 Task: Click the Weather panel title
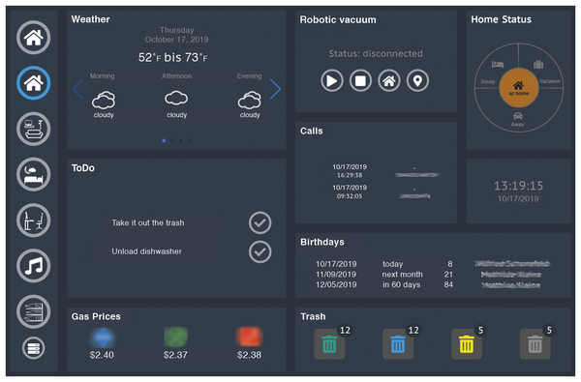coord(90,19)
